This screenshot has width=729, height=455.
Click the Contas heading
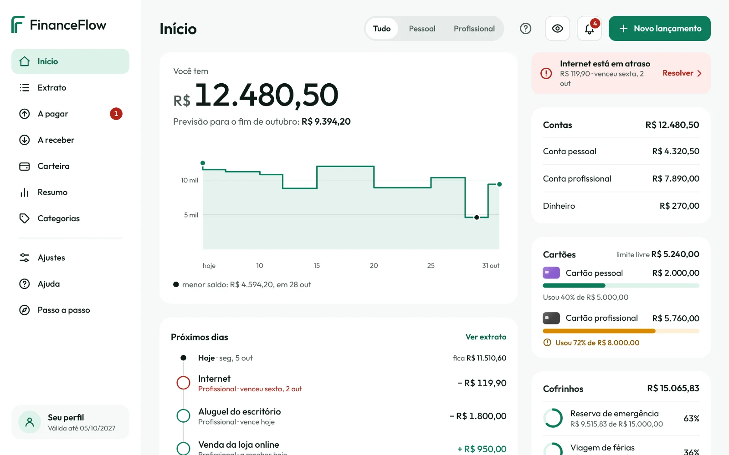[x=557, y=125]
